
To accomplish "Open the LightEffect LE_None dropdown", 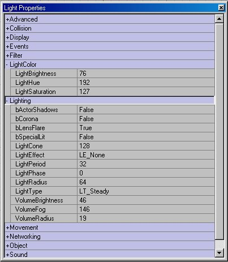I will [x=146, y=155].
